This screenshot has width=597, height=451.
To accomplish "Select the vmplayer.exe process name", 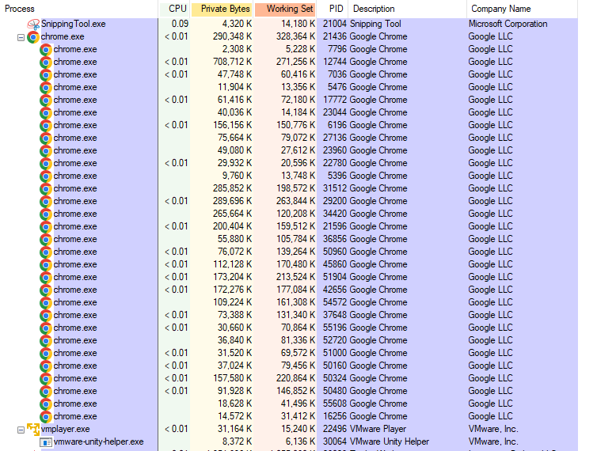I will [65, 429].
